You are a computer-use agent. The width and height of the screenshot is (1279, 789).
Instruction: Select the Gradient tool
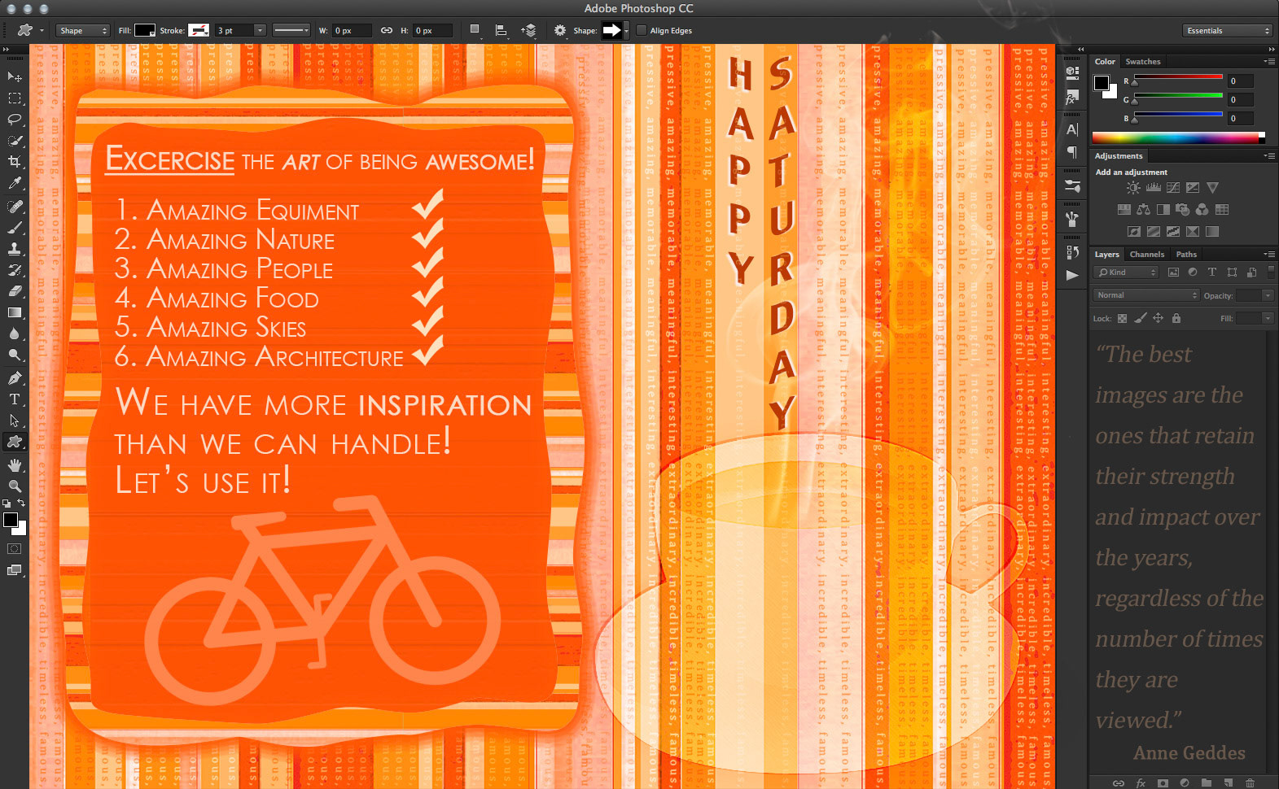pyautogui.click(x=14, y=312)
